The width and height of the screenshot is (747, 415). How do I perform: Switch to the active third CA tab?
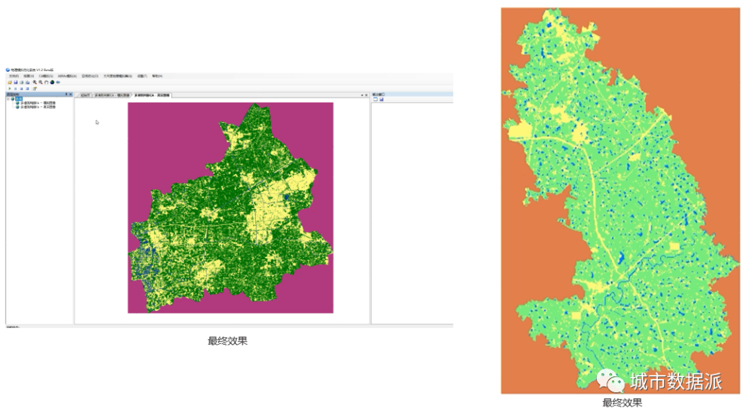tap(152, 95)
